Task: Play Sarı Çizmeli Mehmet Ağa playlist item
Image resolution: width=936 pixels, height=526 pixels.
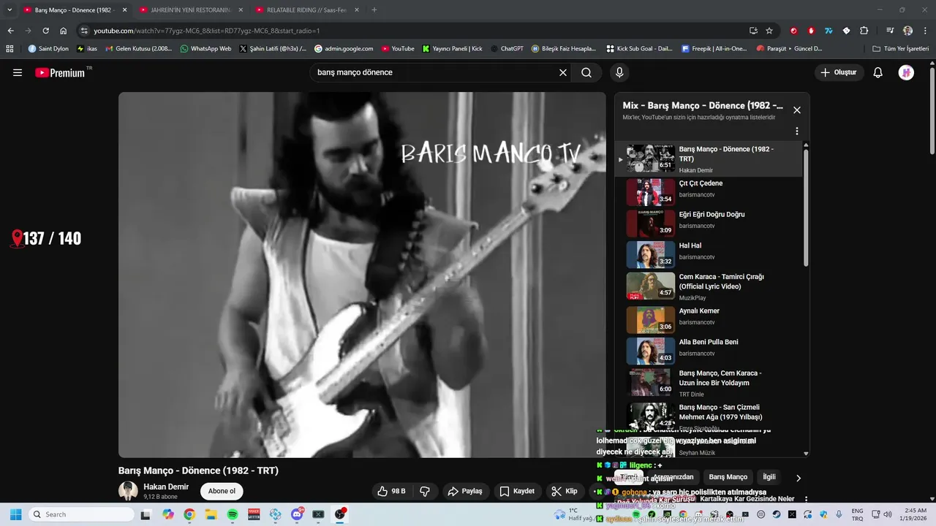Action: pos(709,416)
